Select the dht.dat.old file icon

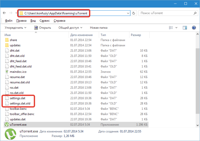point(7,56)
